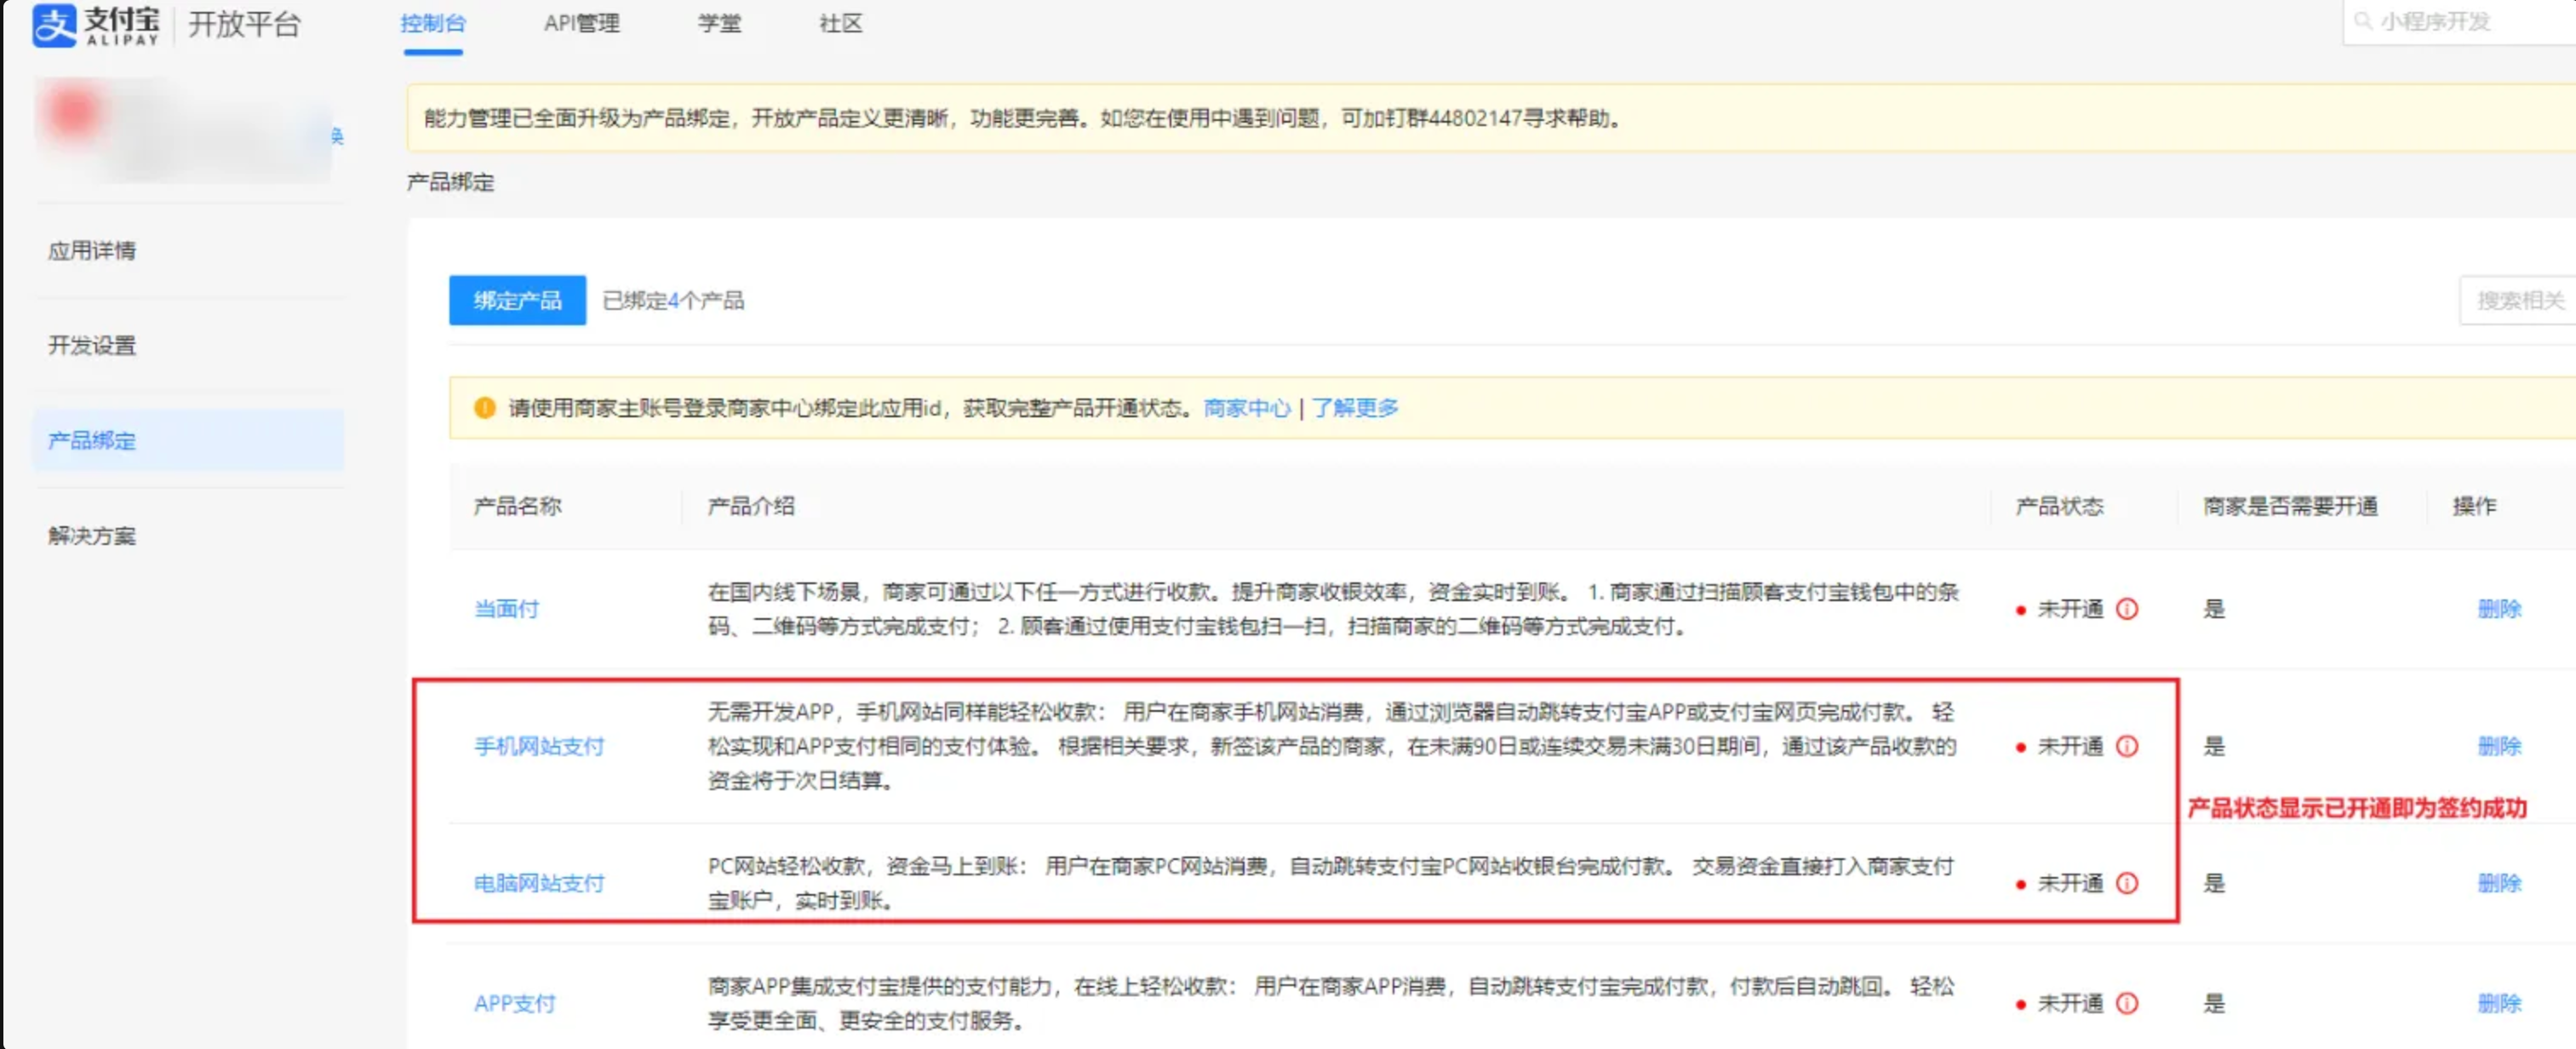Screen dimensions: 2576x1049
Task: Click info icon beside APP支付 未开通 status
Action: click(2127, 1003)
